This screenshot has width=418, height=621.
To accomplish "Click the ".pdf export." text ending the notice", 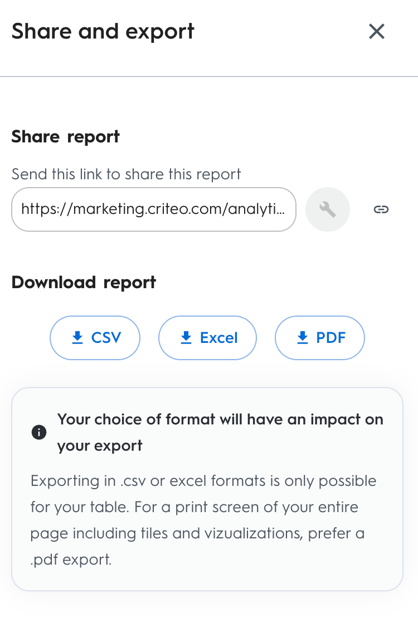I will (71, 560).
